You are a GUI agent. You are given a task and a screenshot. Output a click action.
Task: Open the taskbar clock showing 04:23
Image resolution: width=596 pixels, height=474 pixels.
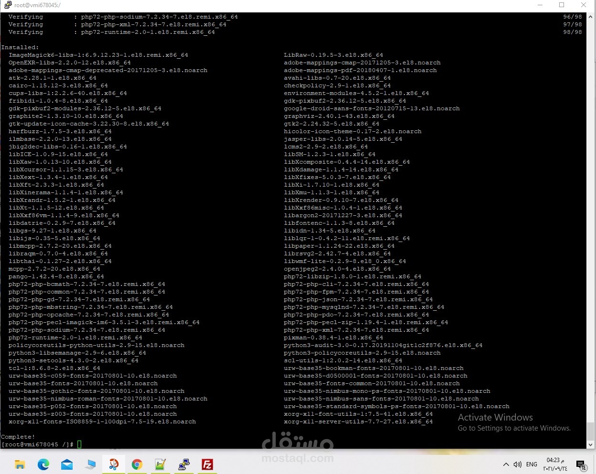(x=555, y=464)
